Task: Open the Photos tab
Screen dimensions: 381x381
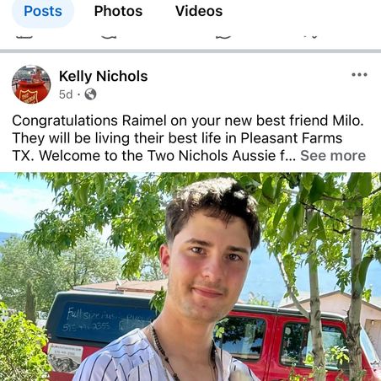Action: 118,12
